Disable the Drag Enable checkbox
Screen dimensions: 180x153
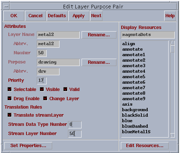point(10,98)
